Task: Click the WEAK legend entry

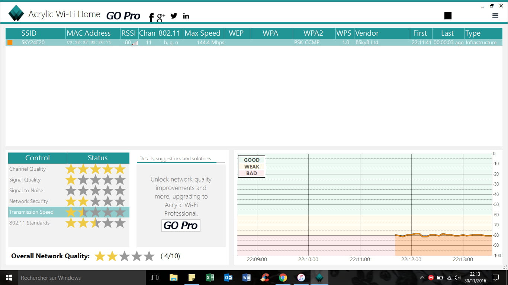Action: [252, 167]
